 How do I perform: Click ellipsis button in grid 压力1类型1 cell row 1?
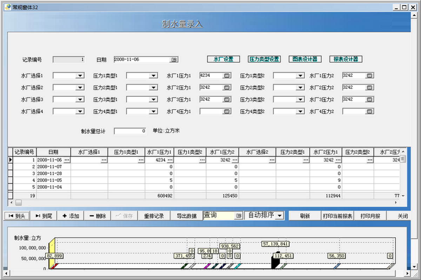click(141, 160)
